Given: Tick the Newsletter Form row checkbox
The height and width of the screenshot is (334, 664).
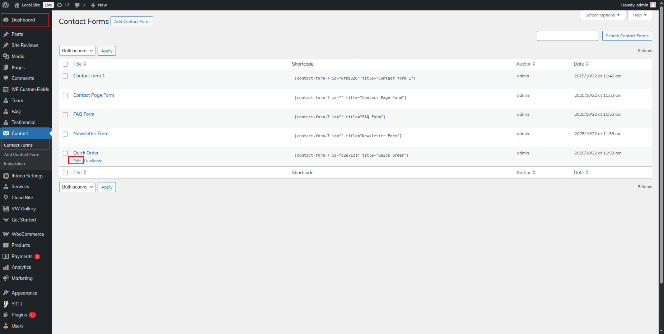Looking at the screenshot, I should point(65,134).
